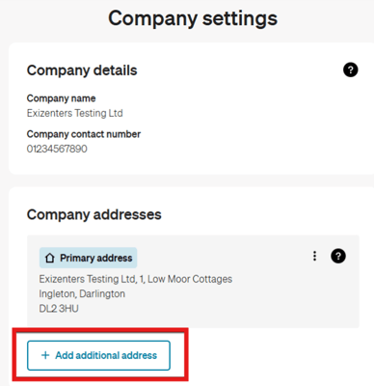The height and width of the screenshot is (386, 374).
Task: Click the house icon in Primary address badge
Action: pos(49,258)
